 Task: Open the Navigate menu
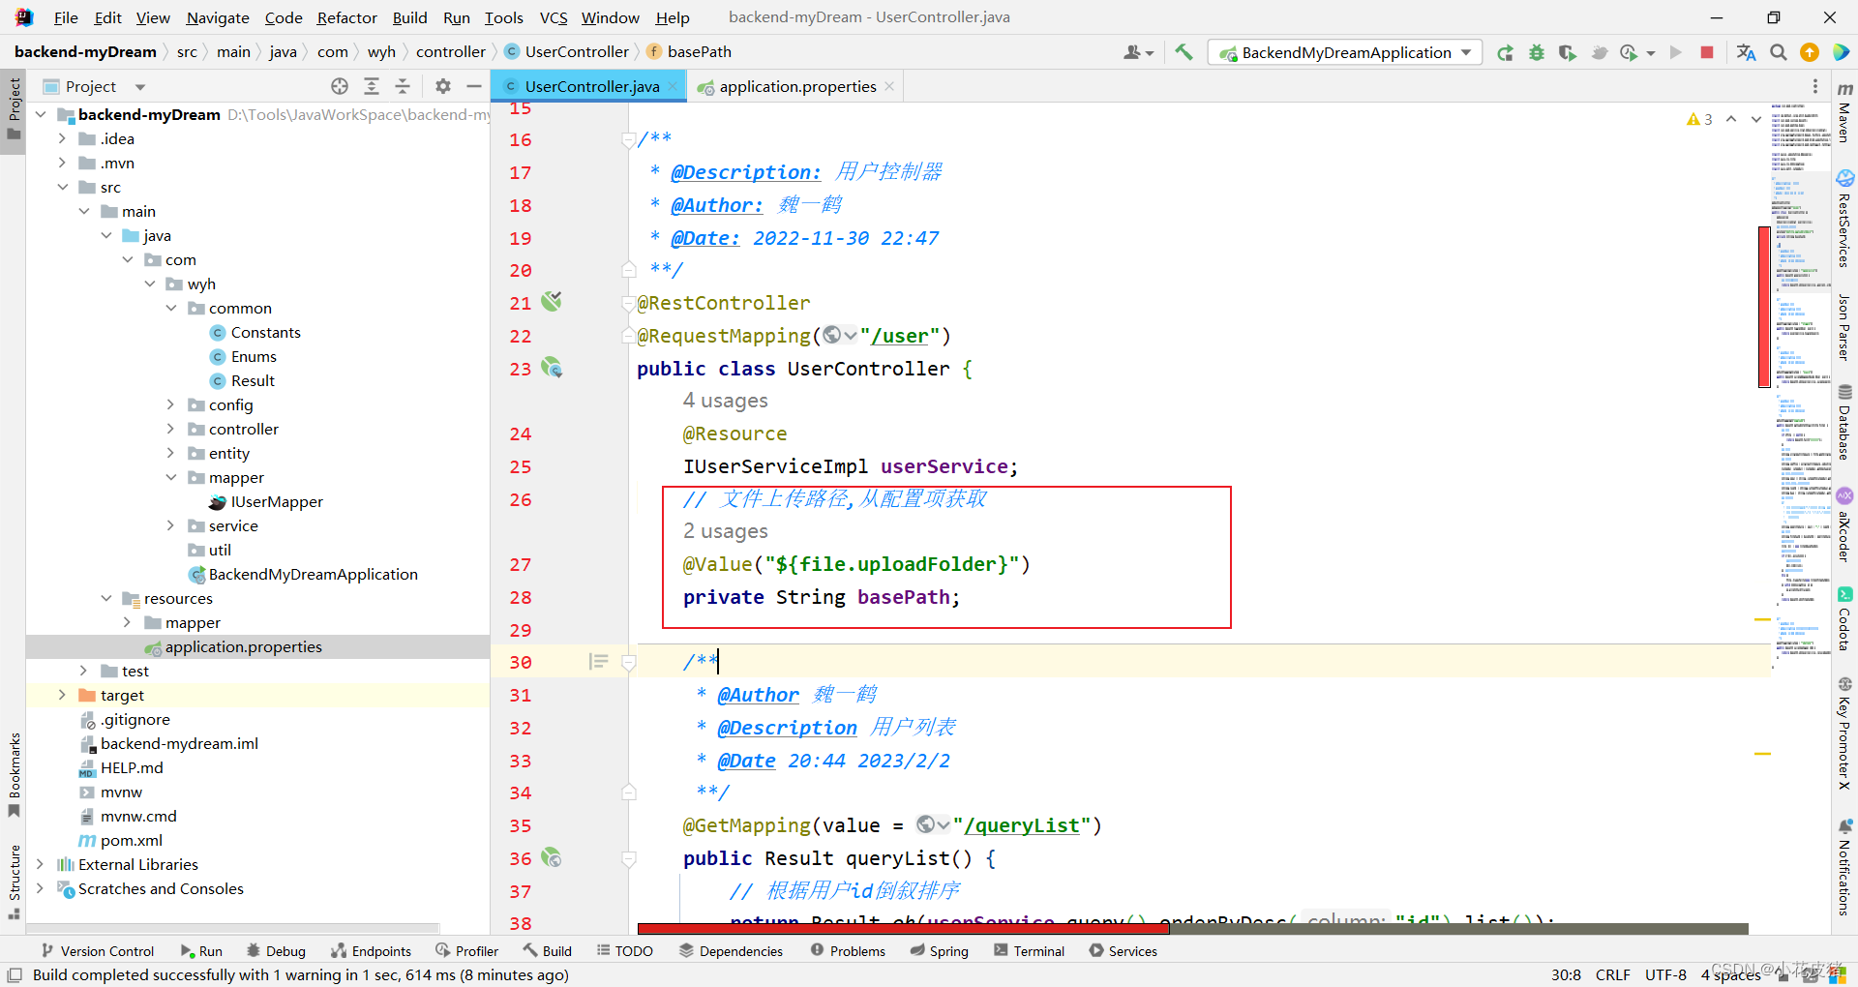(218, 17)
